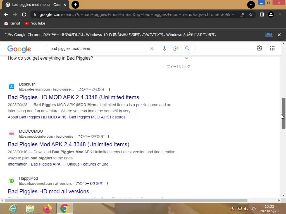286x214 pixels.
Task: Click the horizontal scrollbar thumb
Action: 126,201
